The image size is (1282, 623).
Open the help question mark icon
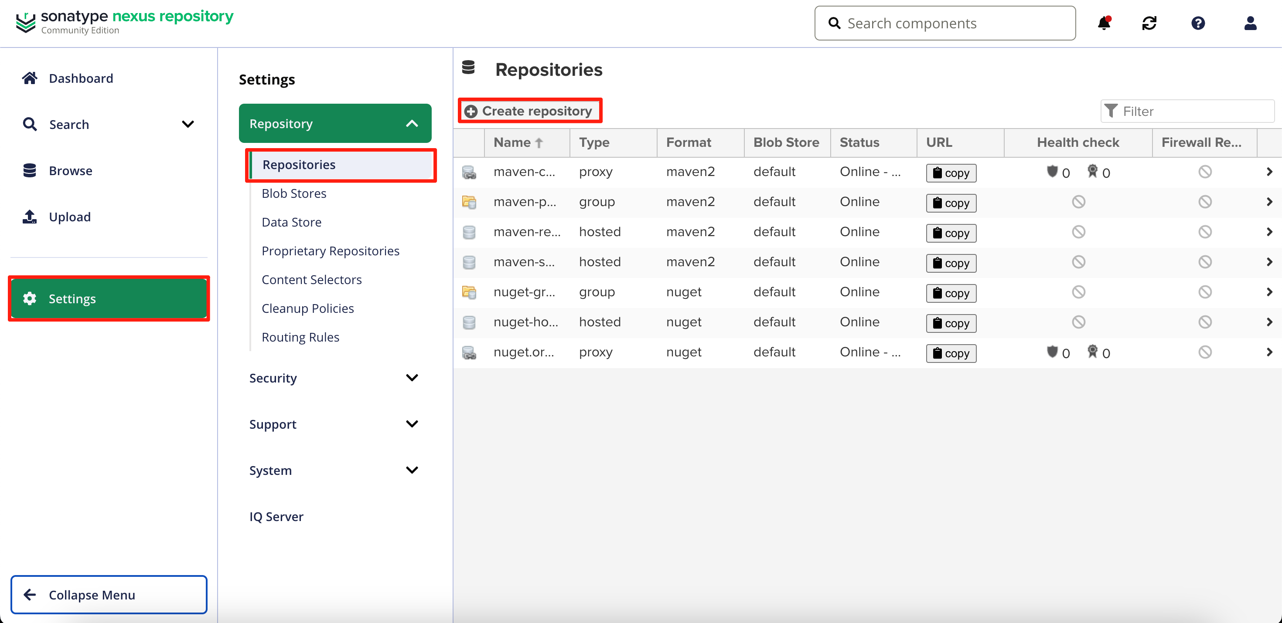point(1198,23)
